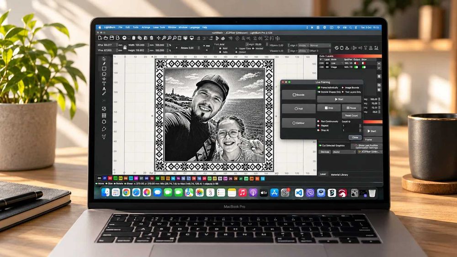
Task: Click Start in the Live Framing dialog
Action: click(x=339, y=99)
